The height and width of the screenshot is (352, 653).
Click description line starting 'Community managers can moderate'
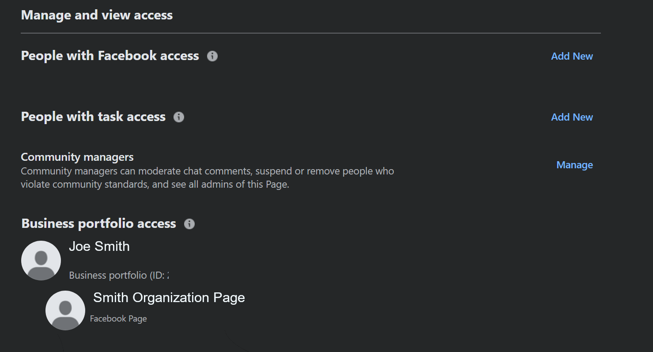(207, 171)
